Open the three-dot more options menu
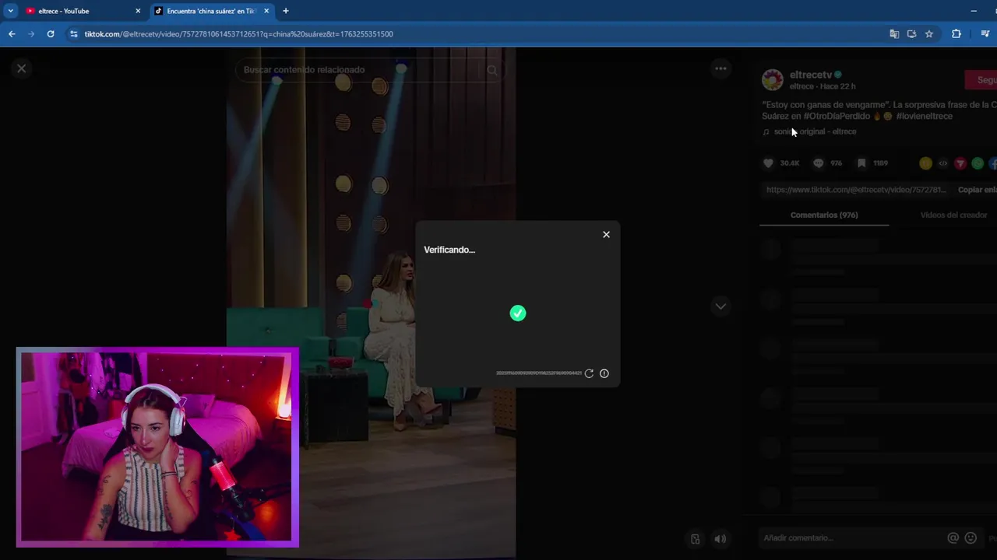 [x=720, y=68]
